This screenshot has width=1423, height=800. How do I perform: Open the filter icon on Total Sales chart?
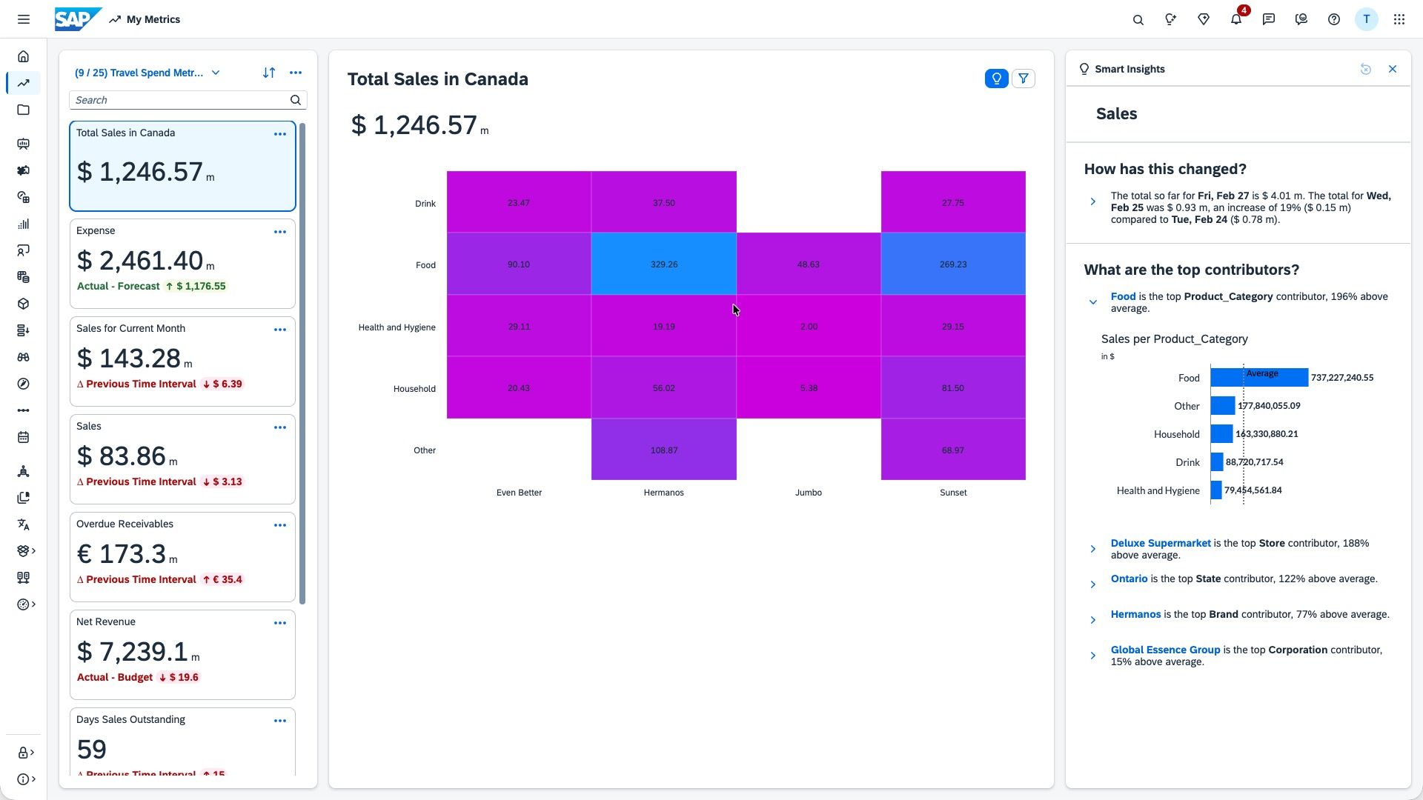(1024, 78)
